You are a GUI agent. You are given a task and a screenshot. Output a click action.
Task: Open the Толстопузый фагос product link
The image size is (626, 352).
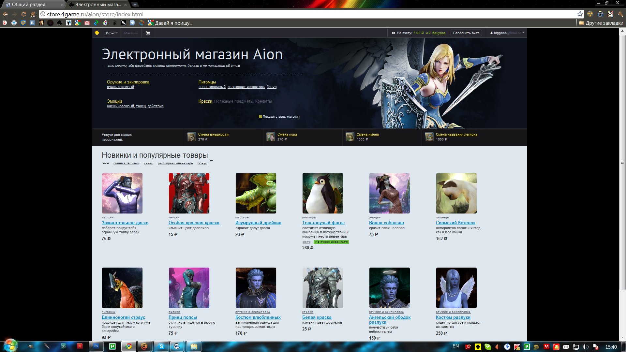[323, 223]
